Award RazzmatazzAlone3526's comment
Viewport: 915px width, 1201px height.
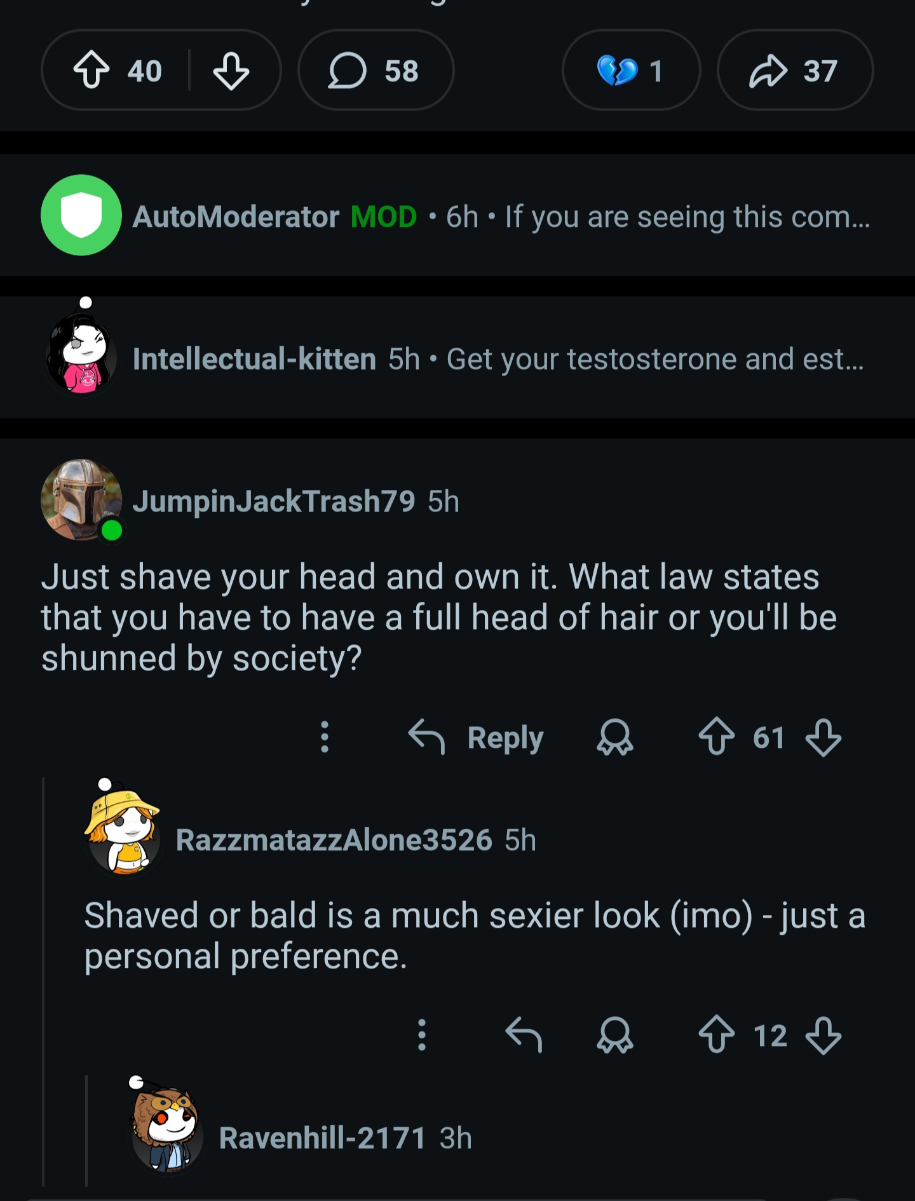[x=614, y=1035]
